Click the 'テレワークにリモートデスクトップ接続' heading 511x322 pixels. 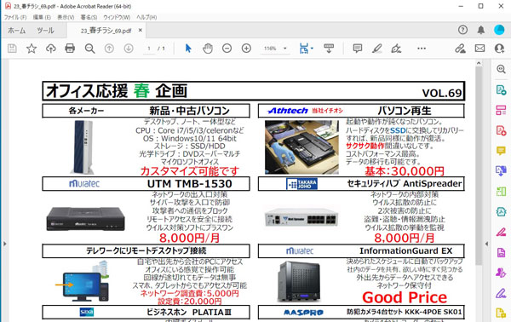click(146, 250)
